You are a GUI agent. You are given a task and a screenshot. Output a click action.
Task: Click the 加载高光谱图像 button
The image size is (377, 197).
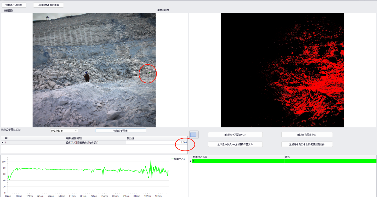point(14,5)
